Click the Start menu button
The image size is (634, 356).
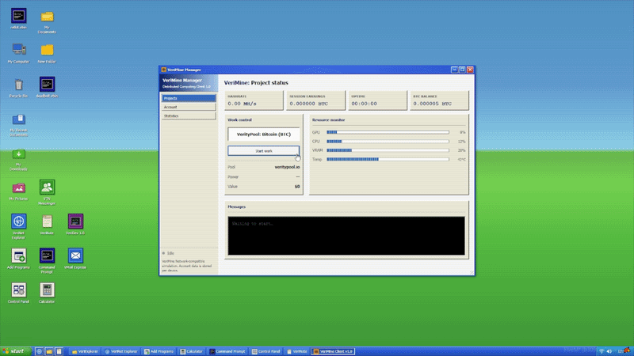[x=15, y=351]
